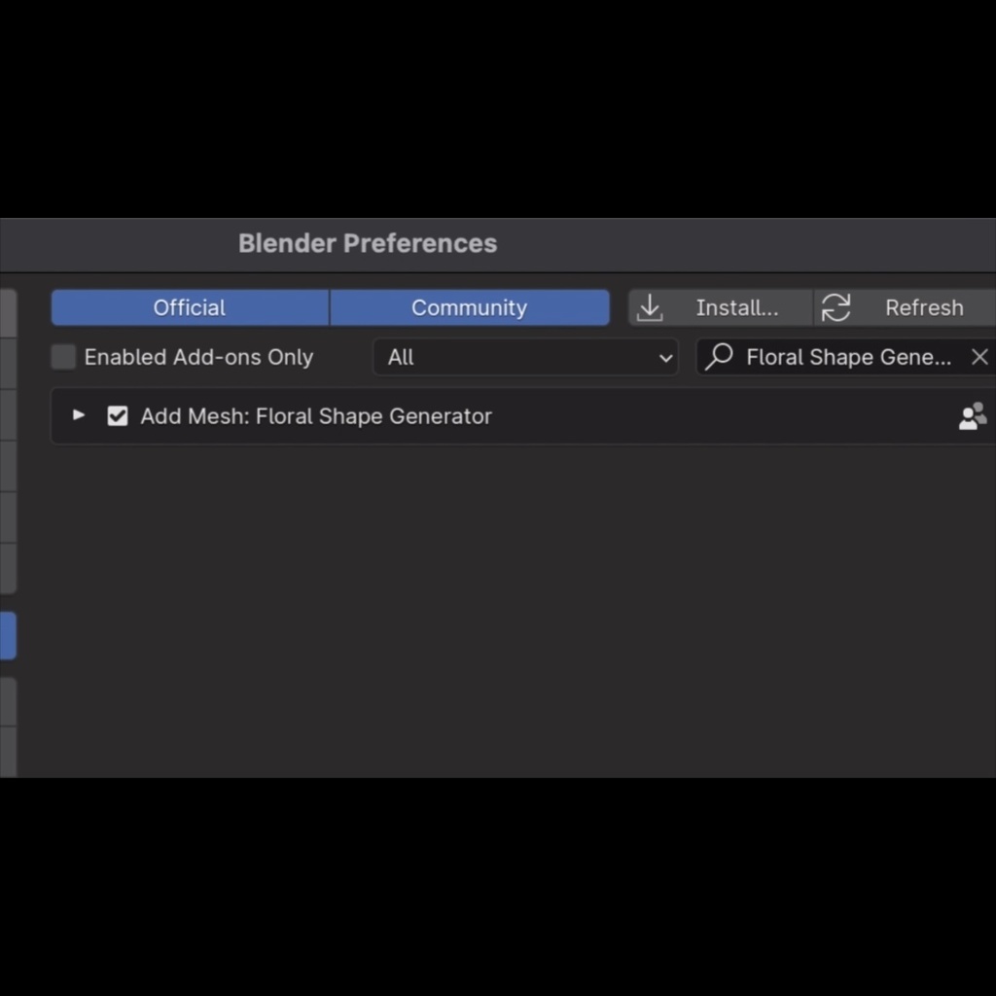
Task: Disable the Floral Shape Generator add-on
Action: [118, 416]
